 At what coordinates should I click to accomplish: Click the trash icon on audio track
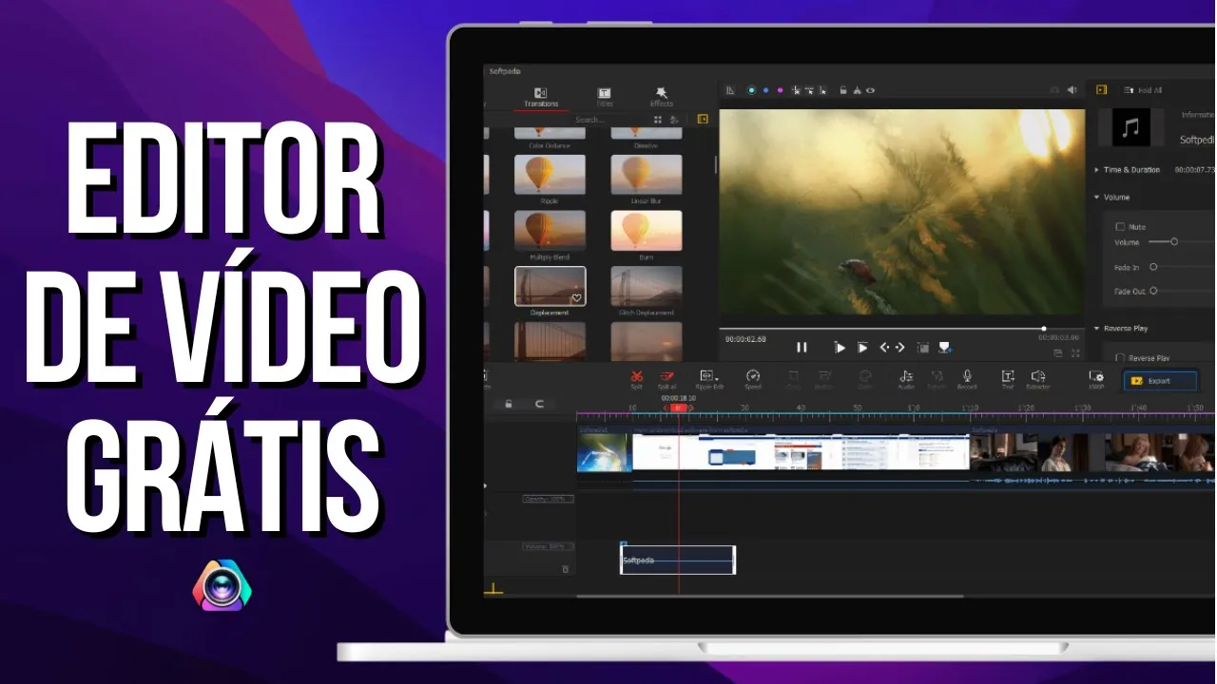tap(565, 569)
